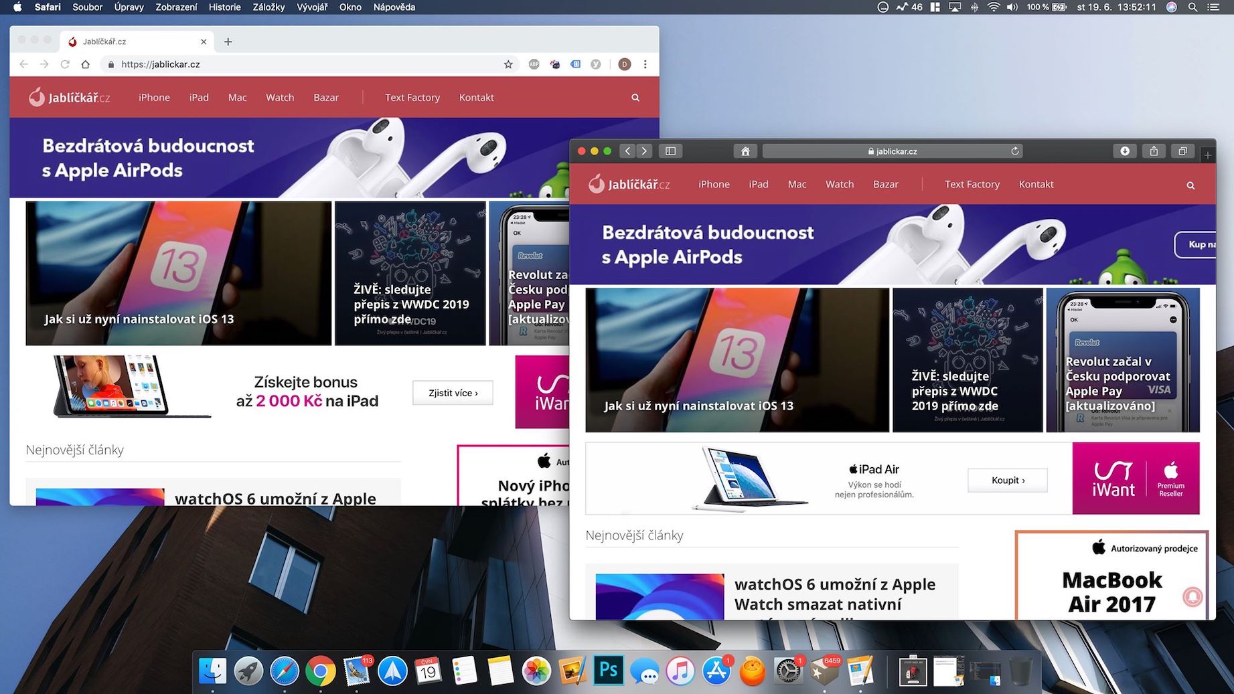Open the volume control in the menu bar

[1012, 7]
